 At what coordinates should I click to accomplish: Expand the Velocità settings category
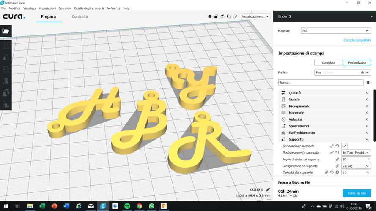click(325, 119)
